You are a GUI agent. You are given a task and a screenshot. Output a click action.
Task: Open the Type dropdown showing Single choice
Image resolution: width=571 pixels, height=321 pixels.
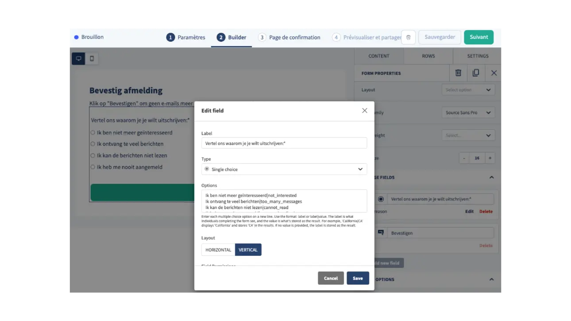point(284,169)
